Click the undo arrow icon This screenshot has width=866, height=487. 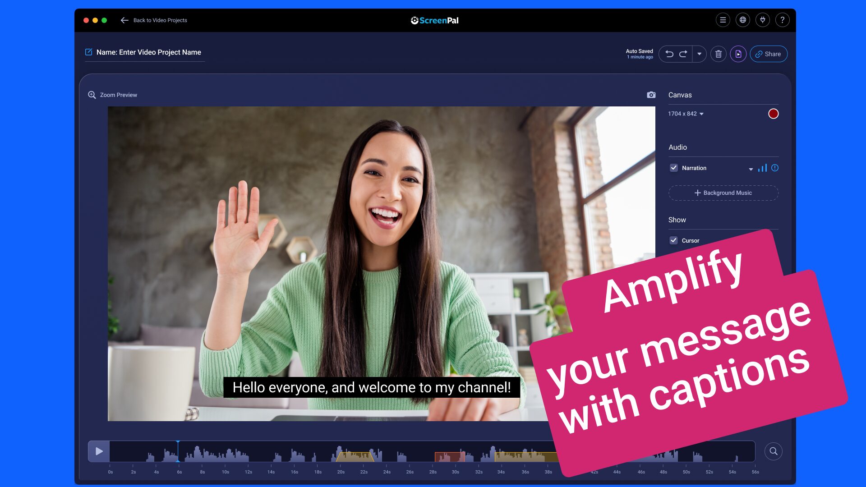click(669, 54)
